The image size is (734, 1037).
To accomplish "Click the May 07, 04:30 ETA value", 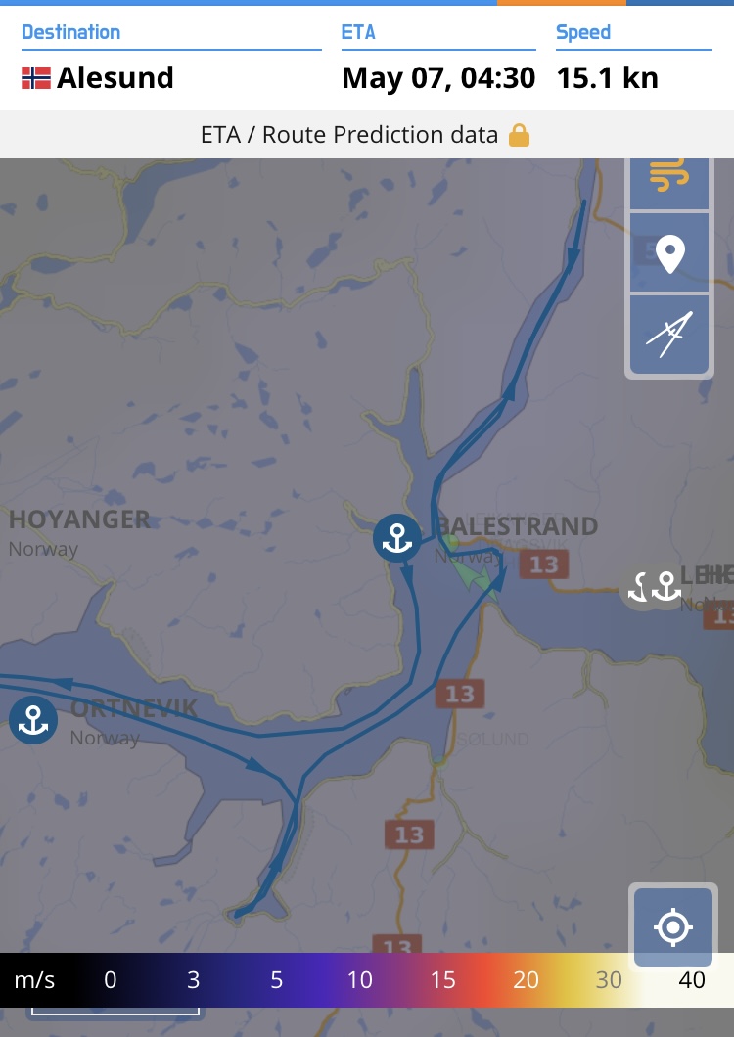I will click(x=438, y=78).
